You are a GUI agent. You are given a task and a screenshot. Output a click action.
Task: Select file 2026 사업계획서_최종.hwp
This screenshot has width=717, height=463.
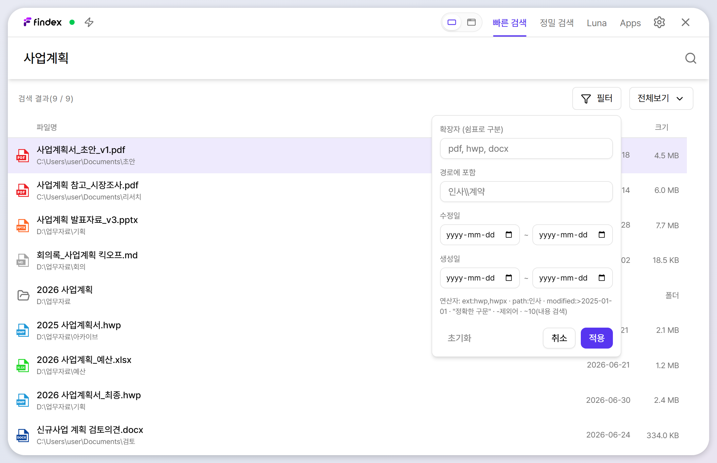coord(89,395)
